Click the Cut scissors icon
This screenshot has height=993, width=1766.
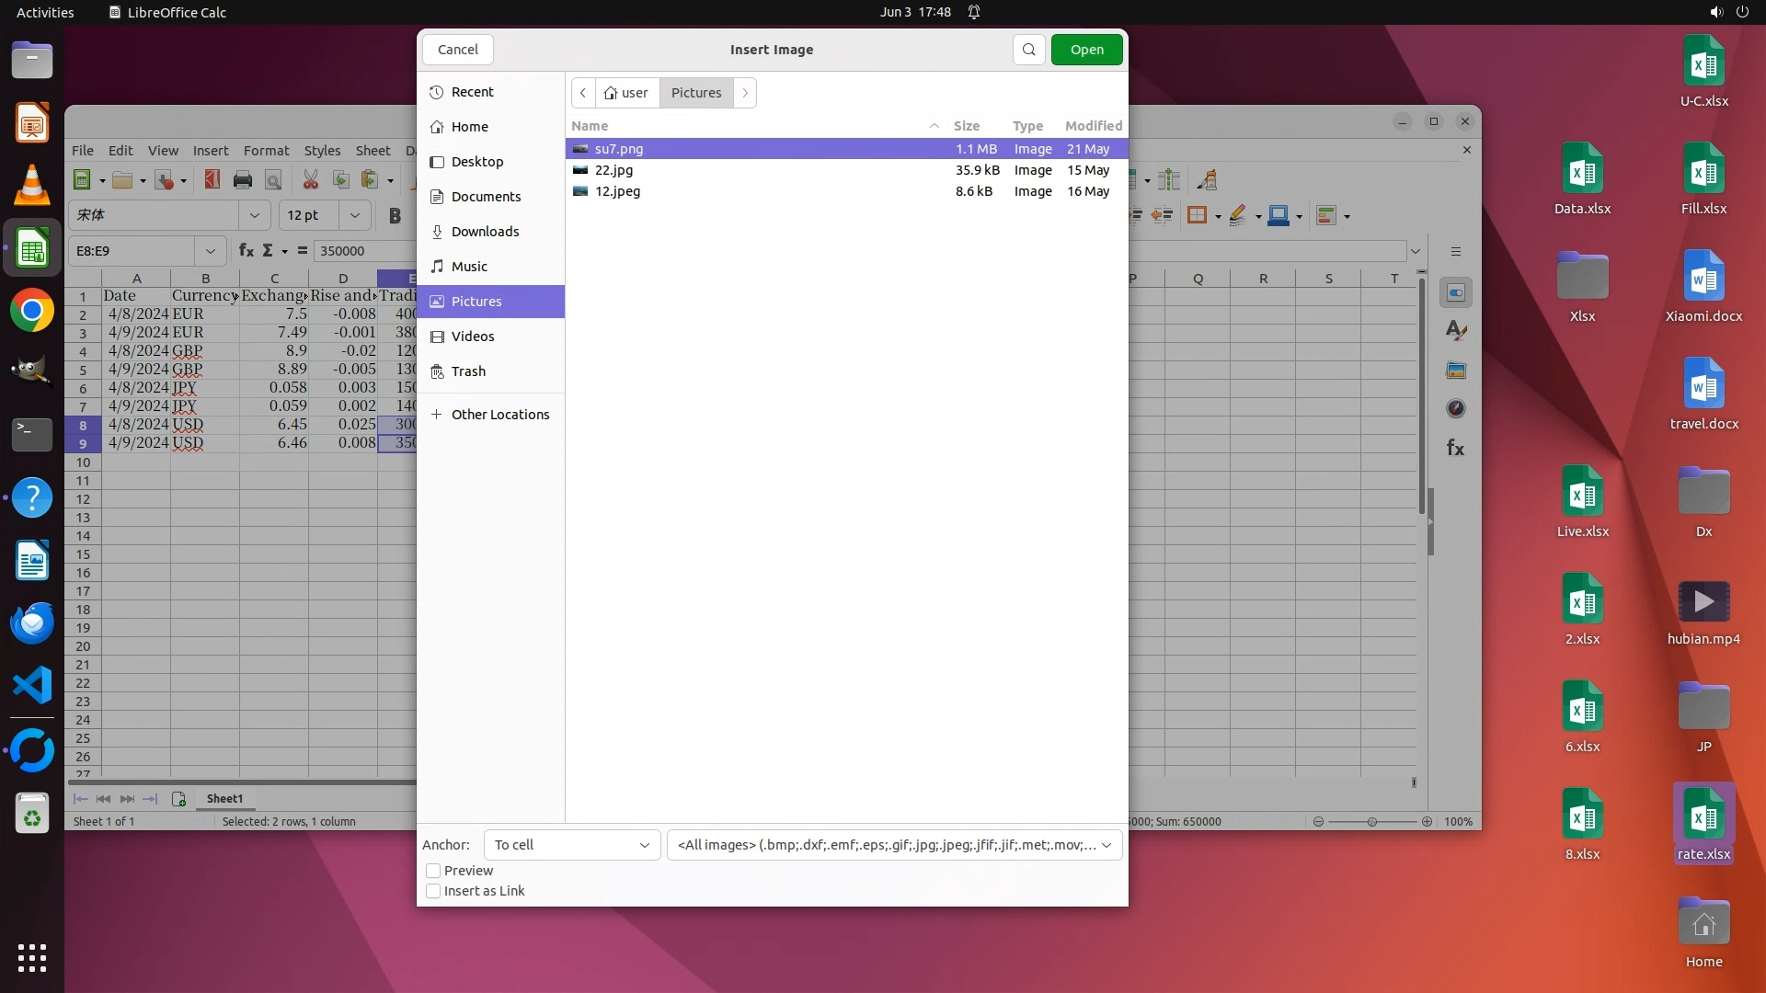click(x=311, y=180)
